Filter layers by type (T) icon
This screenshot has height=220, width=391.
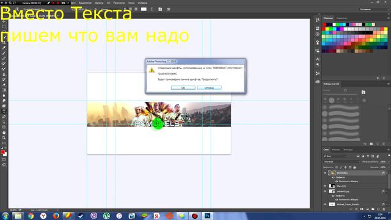click(368, 156)
